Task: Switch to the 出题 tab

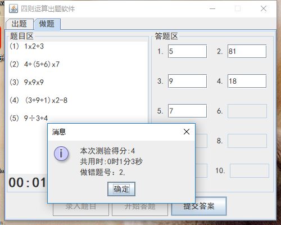Action: click(x=19, y=24)
